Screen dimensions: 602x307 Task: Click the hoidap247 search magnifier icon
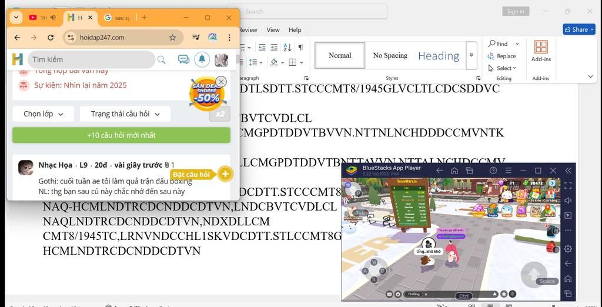[162, 59]
